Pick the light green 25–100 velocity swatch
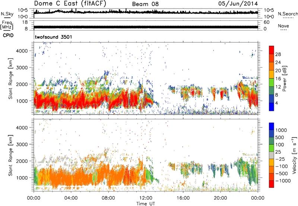298x206 pixels. [272, 148]
